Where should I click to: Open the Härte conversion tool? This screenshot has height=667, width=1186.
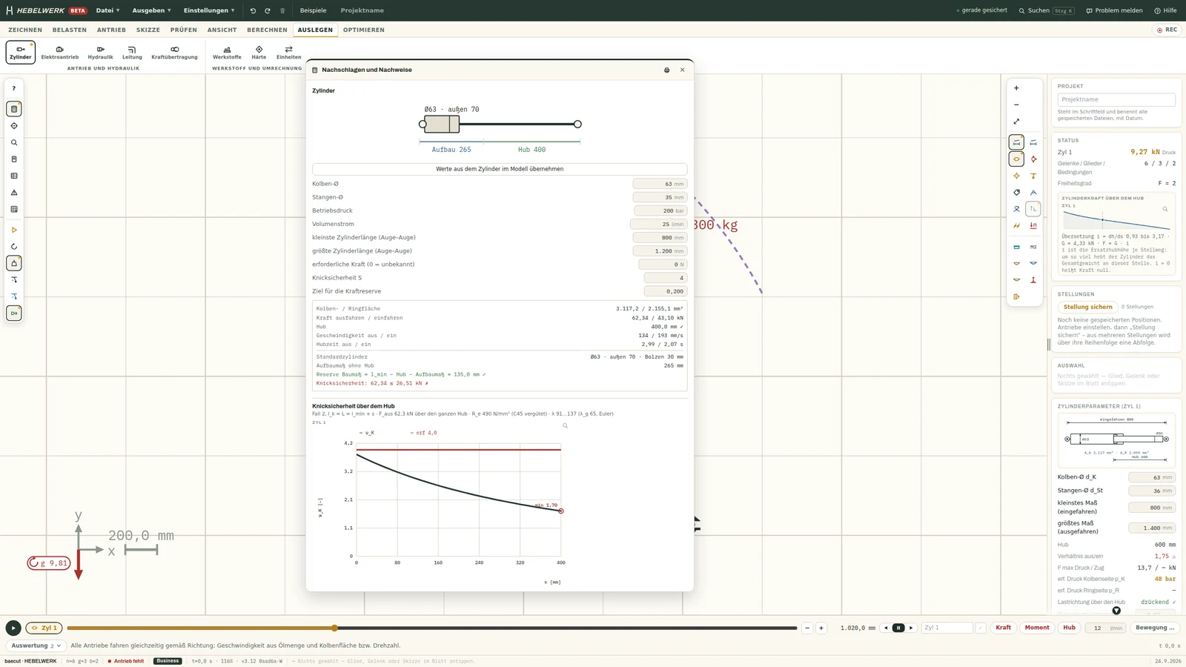(259, 53)
